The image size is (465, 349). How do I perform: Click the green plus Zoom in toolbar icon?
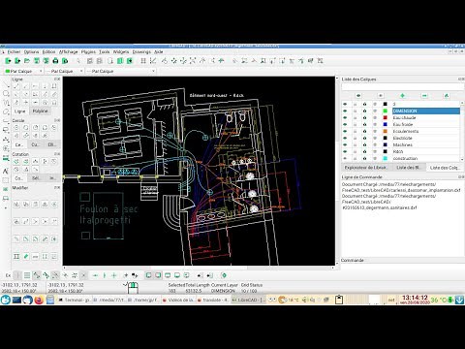click(221, 61)
